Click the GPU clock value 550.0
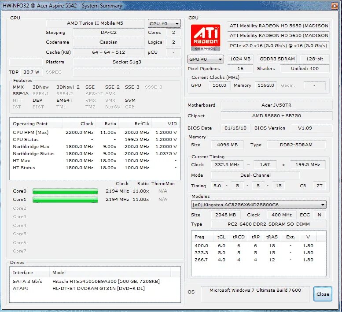Screen dimensions: 342x312 coord(220,85)
